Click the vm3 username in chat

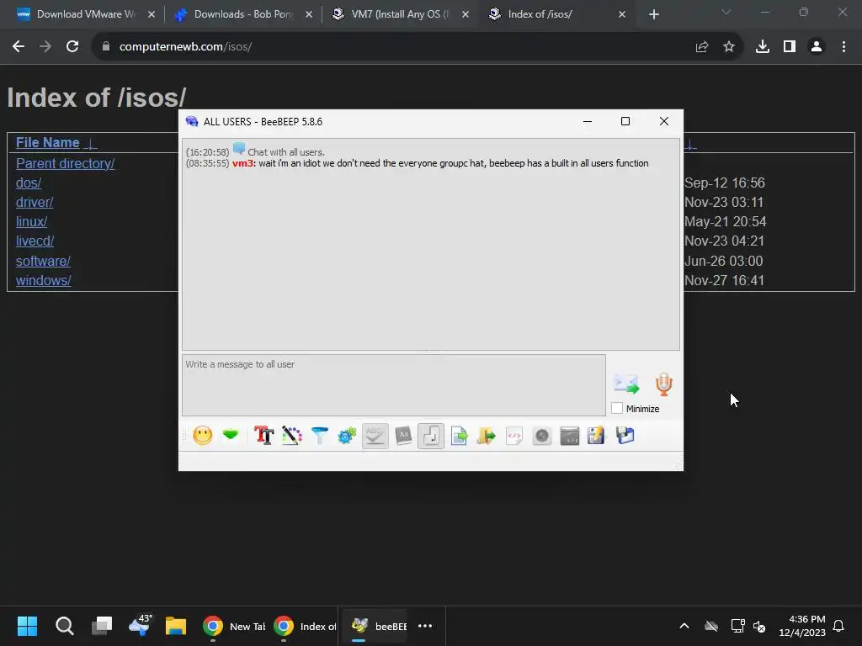click(x=242, y=163)
